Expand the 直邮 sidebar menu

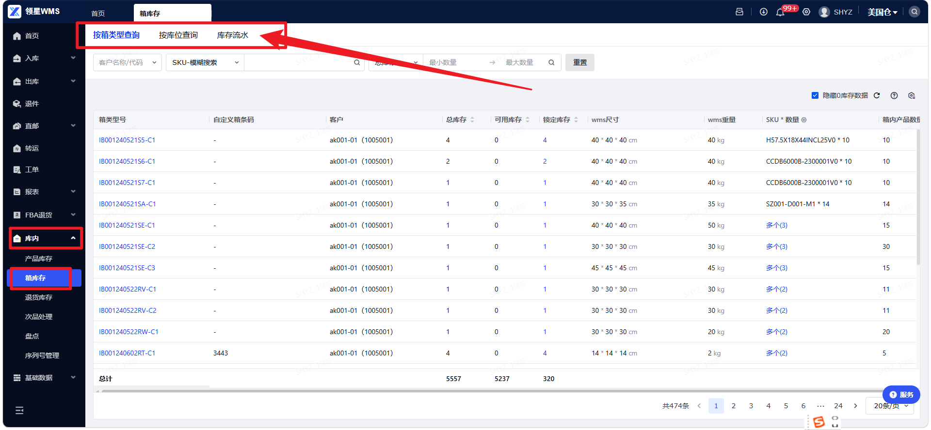pyautogui.click(x=44, y=126)
